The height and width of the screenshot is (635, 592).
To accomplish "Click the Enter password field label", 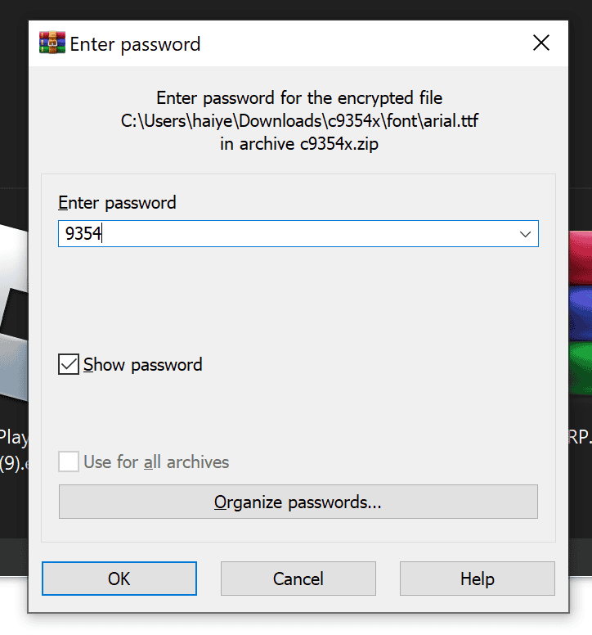I will [117, 202].
